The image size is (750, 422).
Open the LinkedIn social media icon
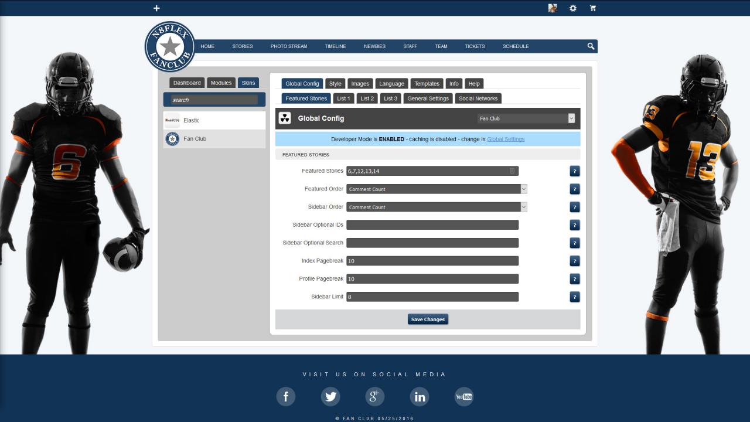point(420,397)
